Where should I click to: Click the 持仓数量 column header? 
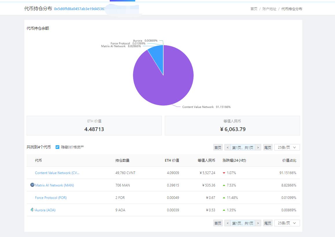[x=122, y=160]
